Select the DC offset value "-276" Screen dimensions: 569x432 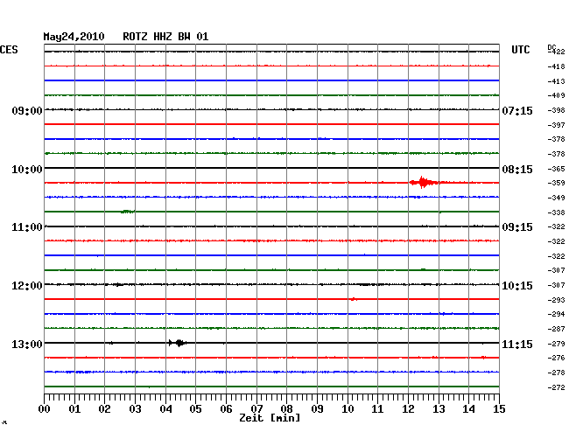(x=556, y=358)
